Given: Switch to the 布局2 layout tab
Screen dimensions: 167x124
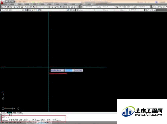Looking at the screenshot, I should 20,113.
